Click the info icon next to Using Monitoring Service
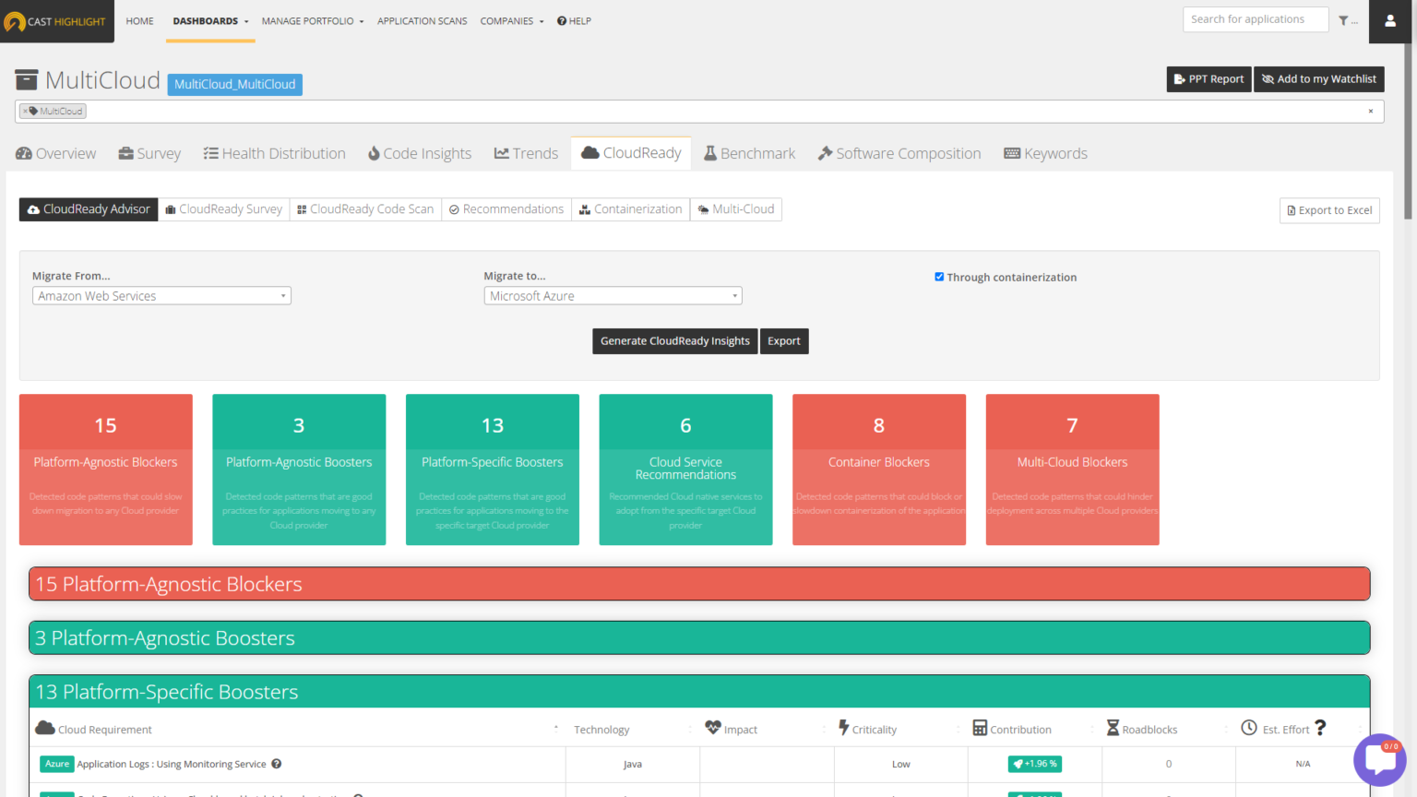1417x797 pixels. (x=275, y=763)
